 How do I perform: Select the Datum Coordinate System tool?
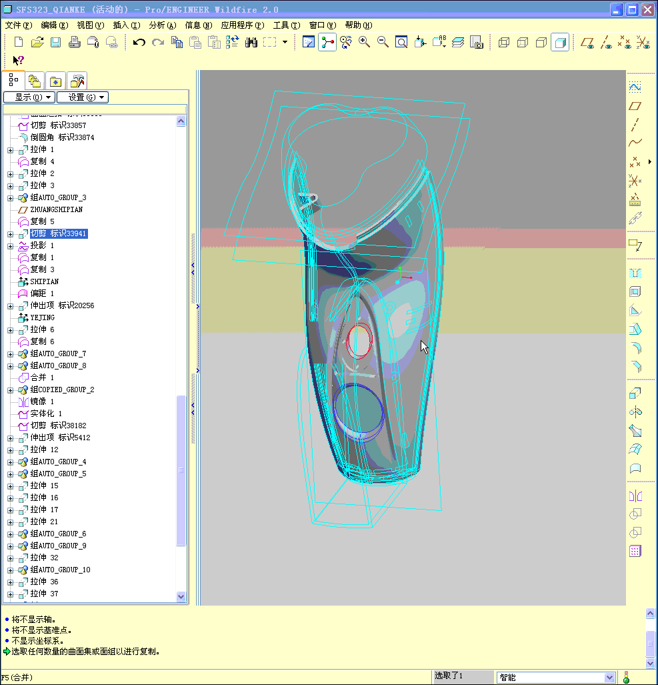(x=635, y=181)
